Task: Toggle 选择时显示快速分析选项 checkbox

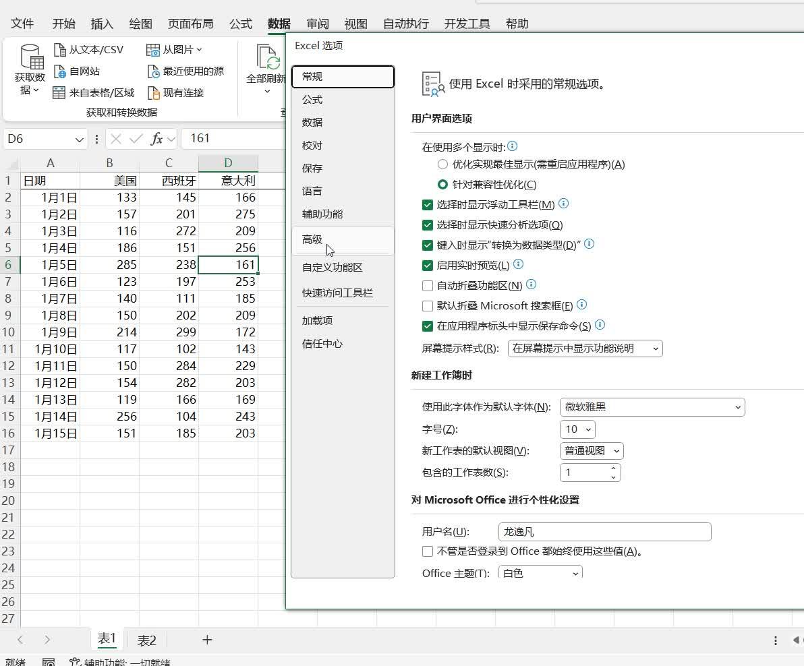Action: tap(428, 225)
